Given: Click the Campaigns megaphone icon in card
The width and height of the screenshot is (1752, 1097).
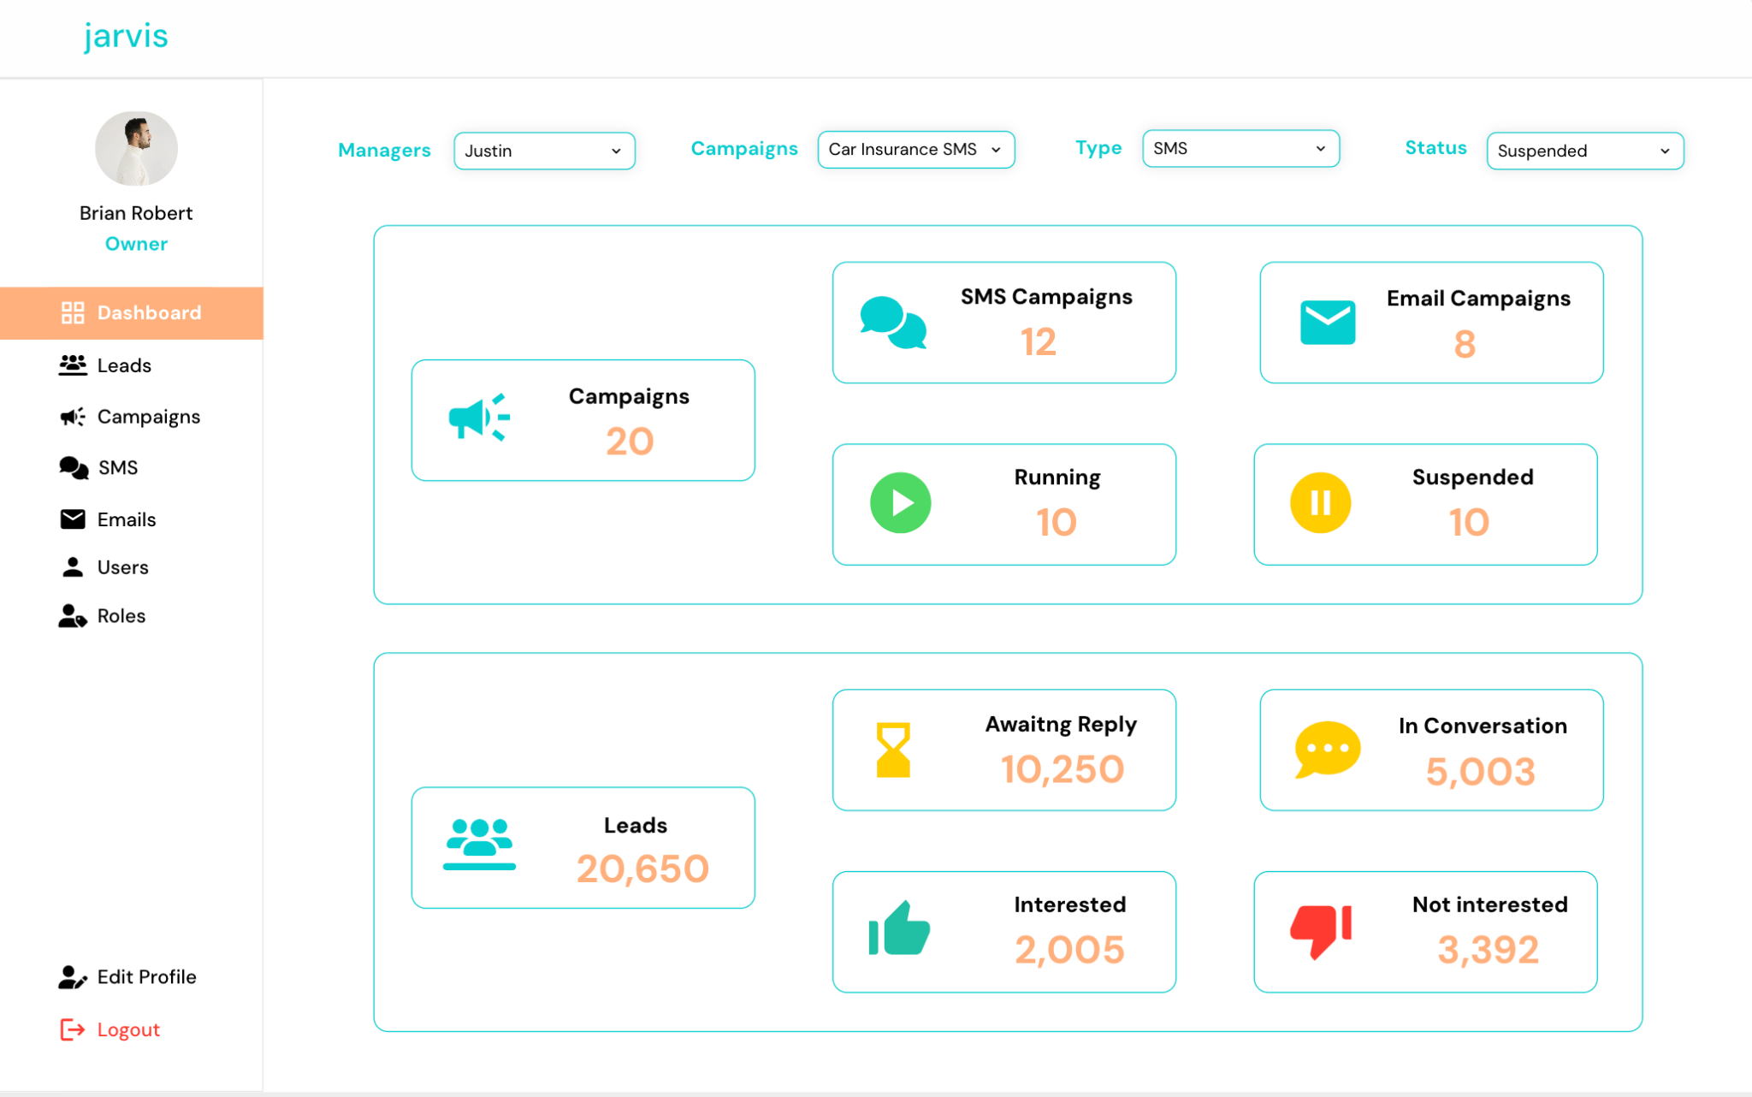Looking at the screenshot, I should coord(479,418).
